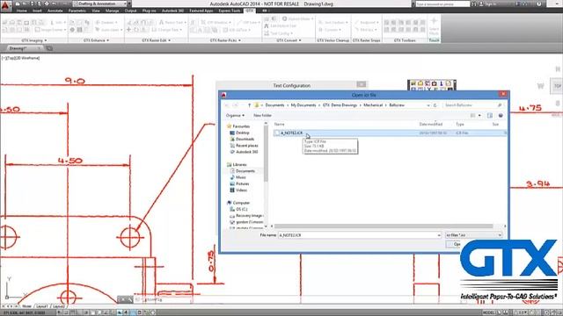Open the AutoCAD Help question mark icon
The image size is (563, 316).
click(x=539, y=4)
